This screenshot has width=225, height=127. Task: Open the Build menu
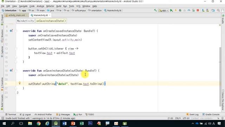(x=59, y=6)
